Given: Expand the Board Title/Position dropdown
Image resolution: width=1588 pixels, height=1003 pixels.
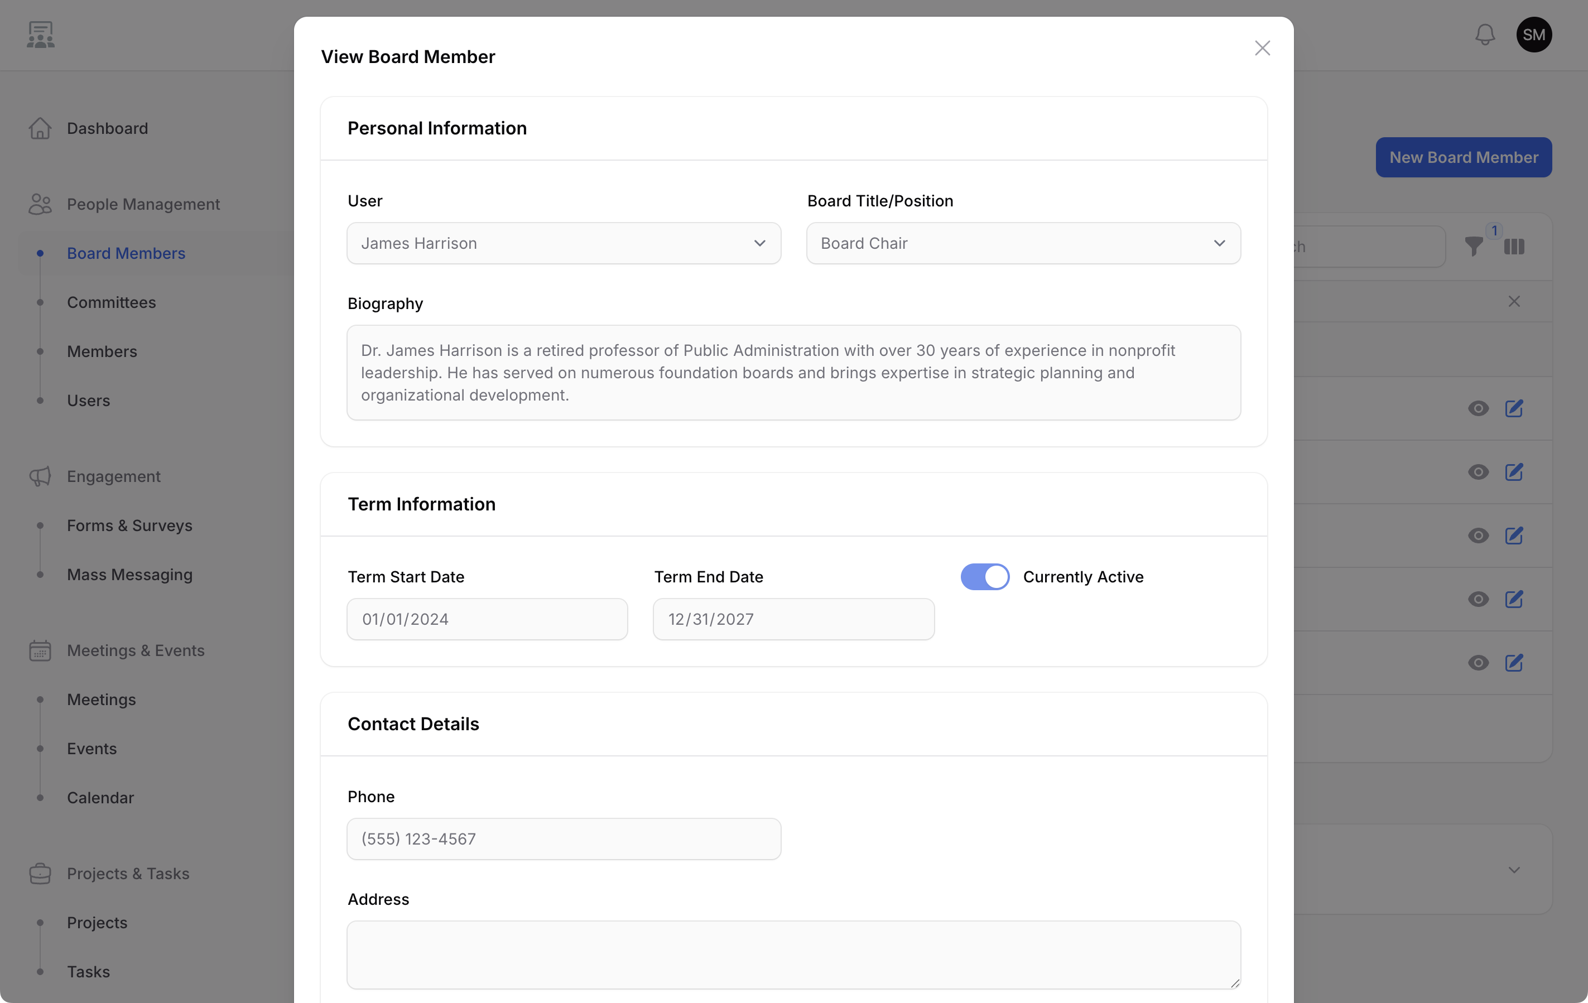Looking at the screenshot, I should click(x=1023, y=243).
